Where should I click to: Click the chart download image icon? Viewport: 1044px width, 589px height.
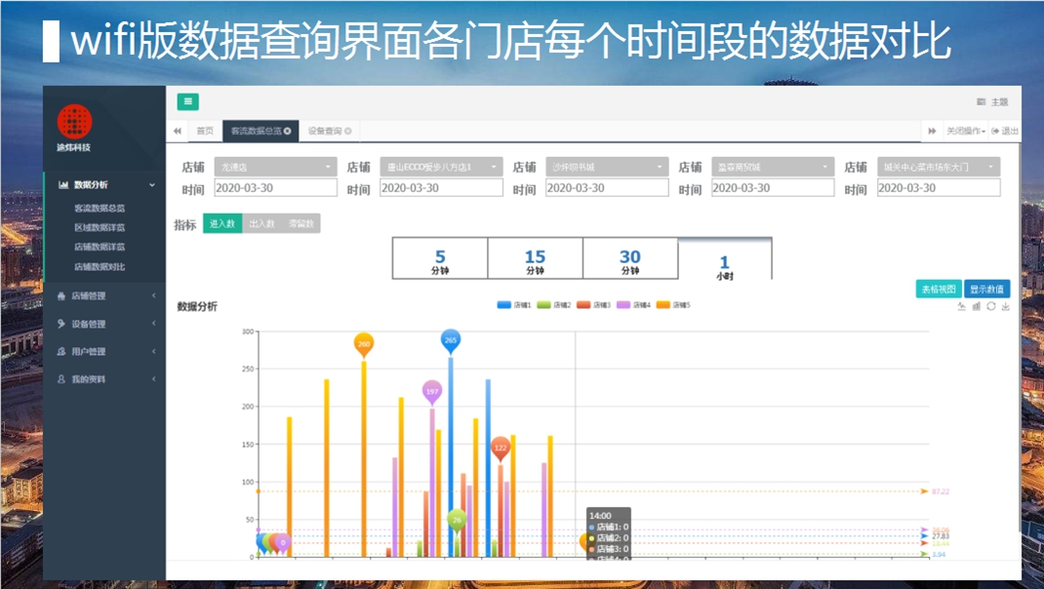pos(1005,306)
